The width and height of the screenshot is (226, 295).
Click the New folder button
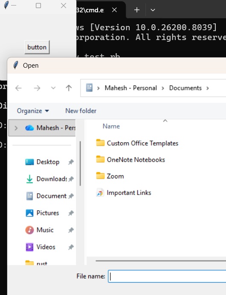[81, 111]
